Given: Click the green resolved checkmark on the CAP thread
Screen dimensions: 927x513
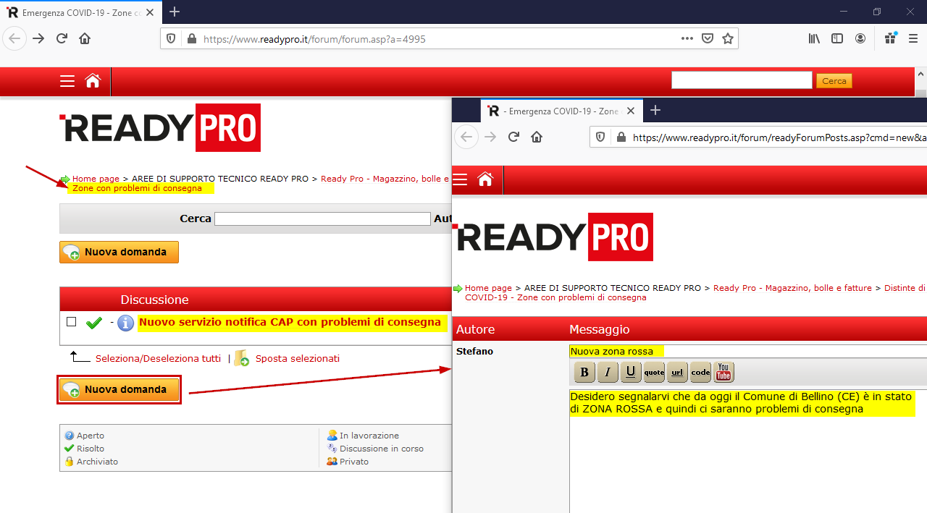Looking at the screenshot, I should click(93, 323).
